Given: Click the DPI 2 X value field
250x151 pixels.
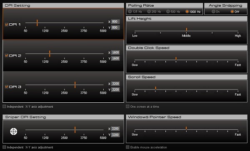Looking at the screenshot, I should coord(115,52).
